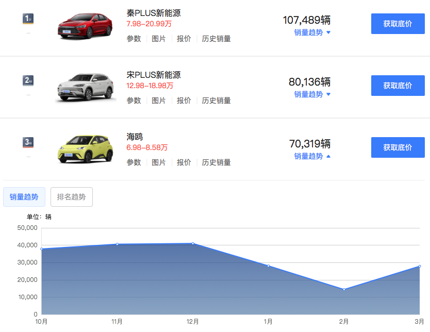
Task: Click the 80,136辆 sales figure
Action: click(310, 82)
